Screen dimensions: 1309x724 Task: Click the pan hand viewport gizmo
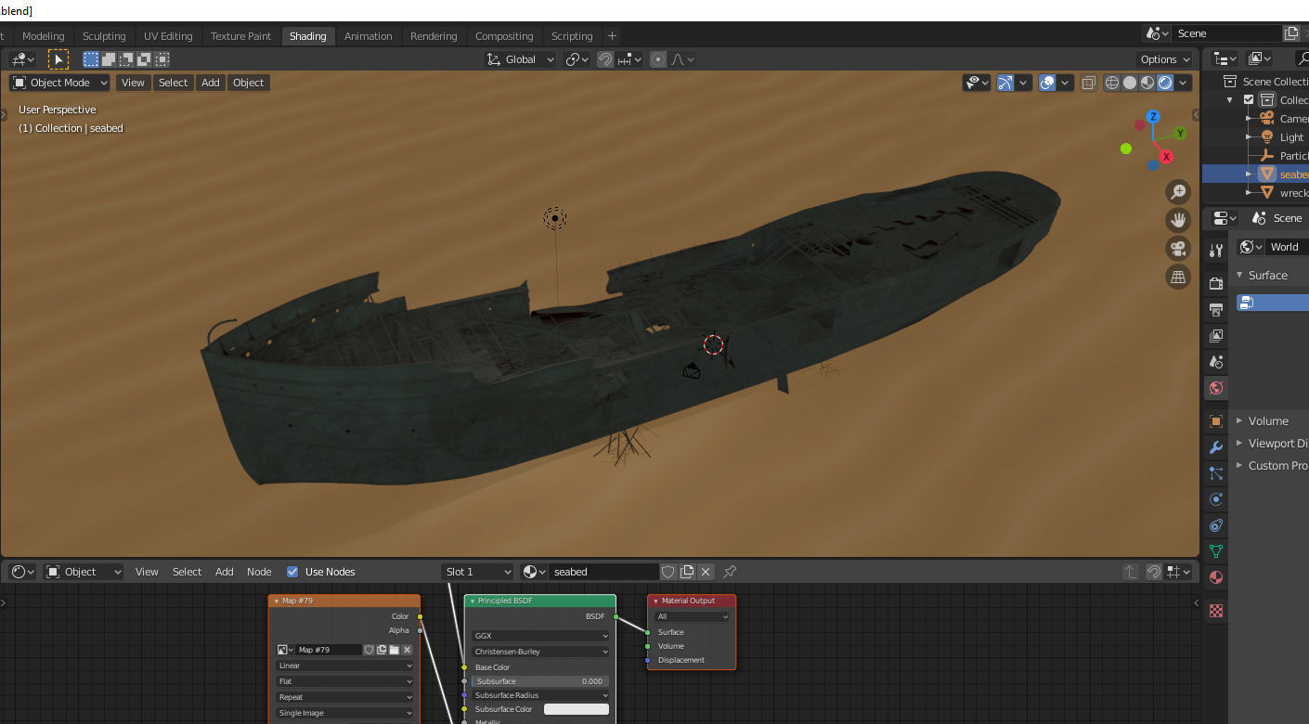[x=1178, y=220]
